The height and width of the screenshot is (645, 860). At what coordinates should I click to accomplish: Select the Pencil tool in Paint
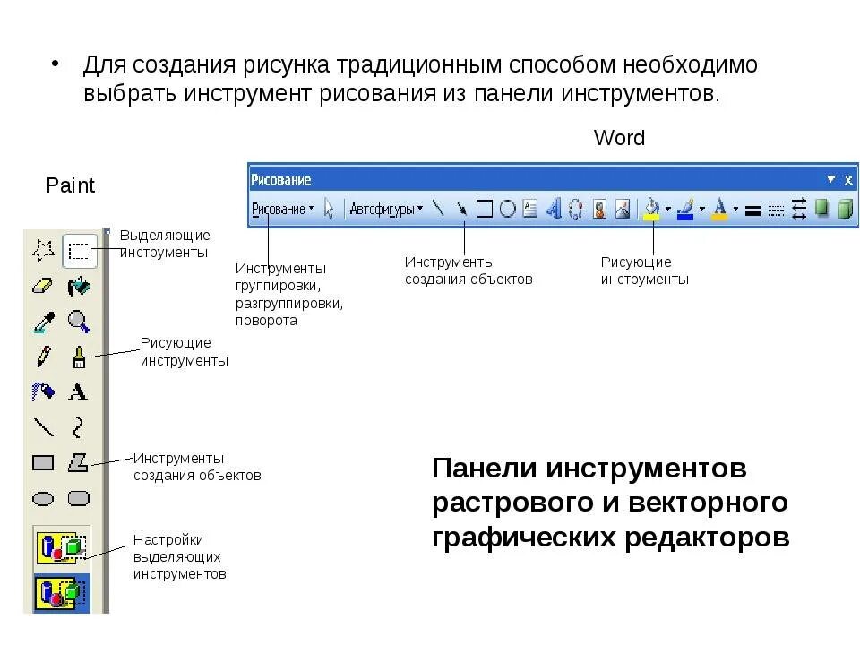pos(44,357)
